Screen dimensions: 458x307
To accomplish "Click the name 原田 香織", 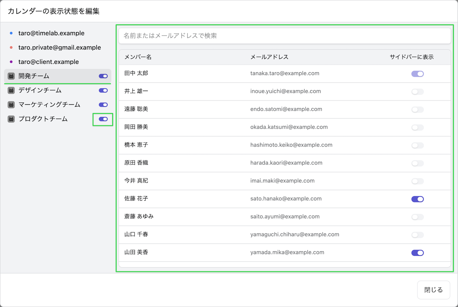I will tap(136, 162).
